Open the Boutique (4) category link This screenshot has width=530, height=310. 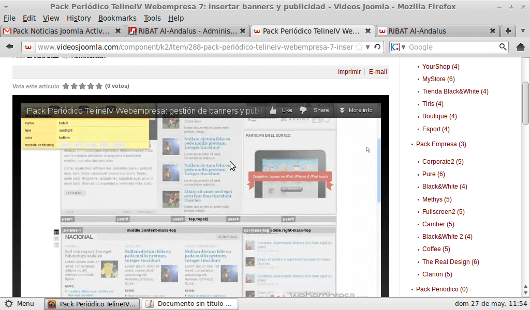point(439,116)
